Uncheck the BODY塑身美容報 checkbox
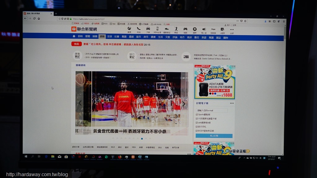Viewport: 317px width, 178px height. click(197, 131)
